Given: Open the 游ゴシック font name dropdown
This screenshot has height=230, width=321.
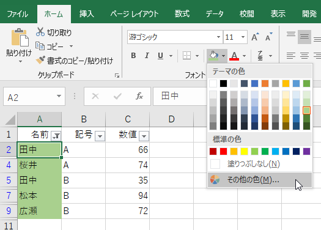Looking at the screenshot, I should [218, 37].
